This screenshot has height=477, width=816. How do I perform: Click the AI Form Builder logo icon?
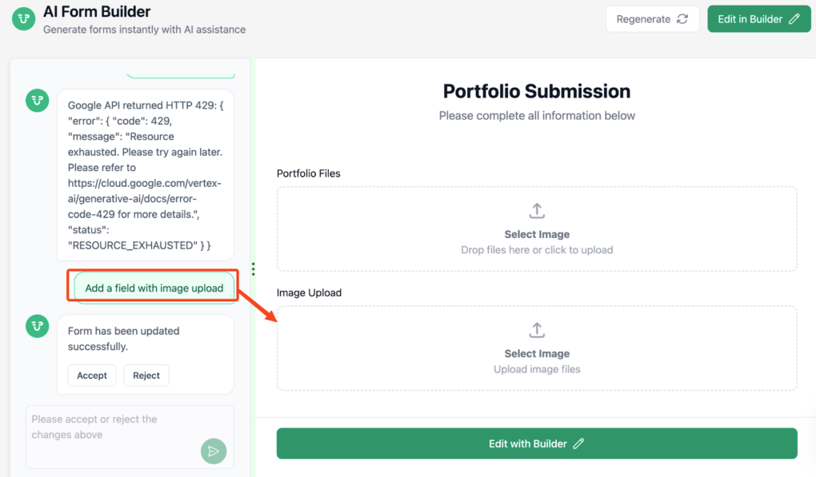point(23,18)
